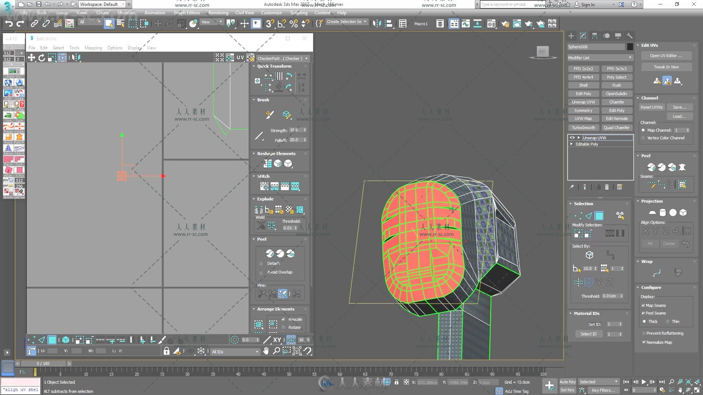
Task: Toggle the Peel Seams checkbox
Action: click(x=643, y=313)
